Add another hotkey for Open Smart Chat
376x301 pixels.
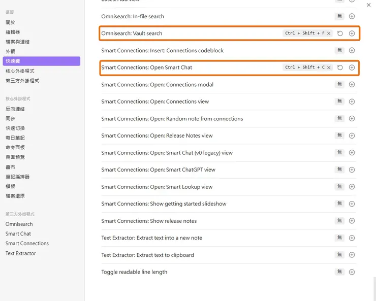(x=352, y=68)
